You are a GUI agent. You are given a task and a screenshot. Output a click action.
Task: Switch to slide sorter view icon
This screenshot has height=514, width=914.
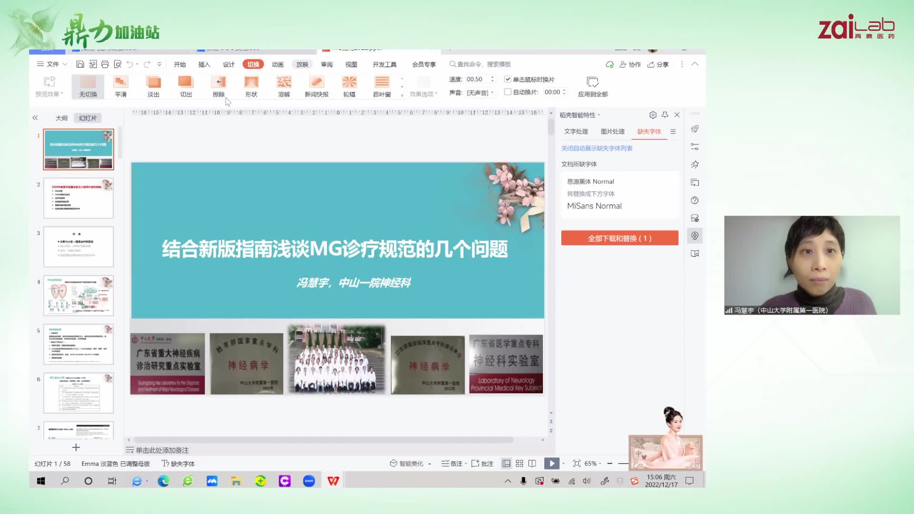519,463
